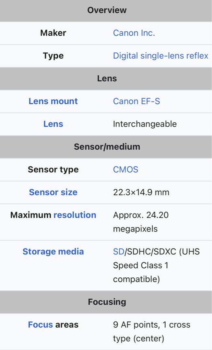This screenshot has width=212, height=350.
Task: Click the blue Lens link beside Interchangeable
Action: click(53, 124)
